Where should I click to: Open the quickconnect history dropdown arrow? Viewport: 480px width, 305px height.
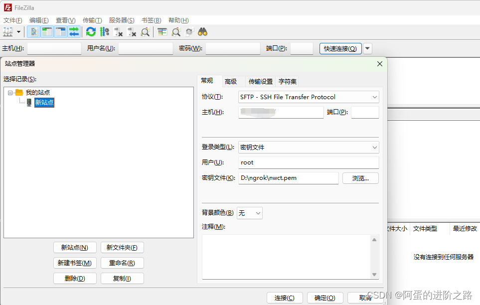368,49
